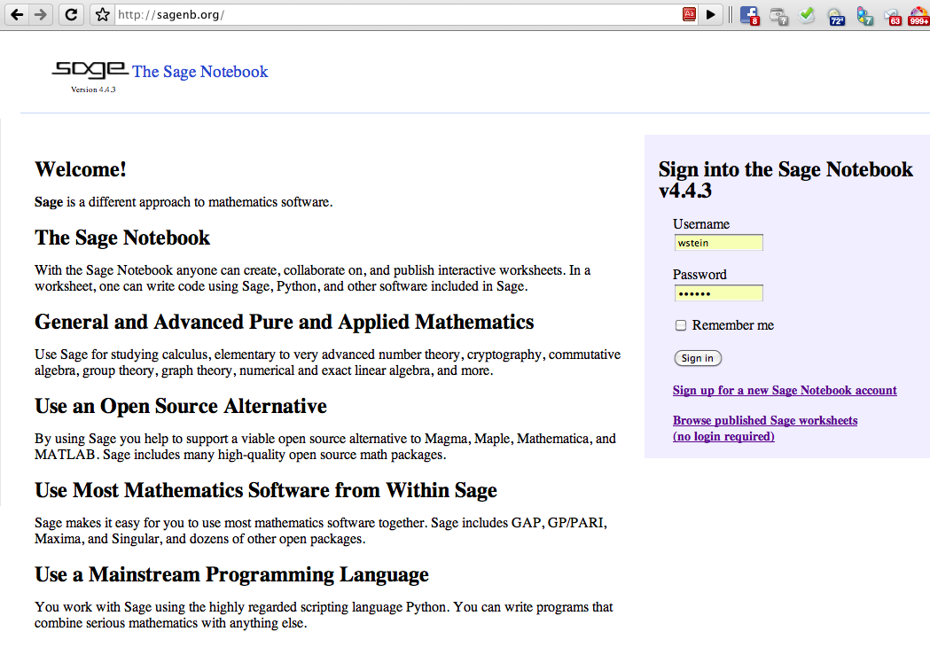Go back with the browser back arrow
The height and width of the screenshot is (647, 930).
click(17, 14)
